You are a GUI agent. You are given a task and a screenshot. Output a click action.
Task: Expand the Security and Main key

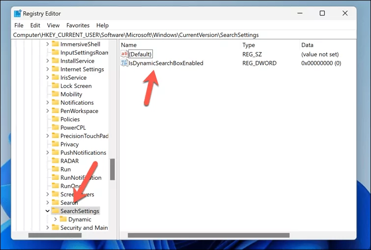click(x=48, y=227)
